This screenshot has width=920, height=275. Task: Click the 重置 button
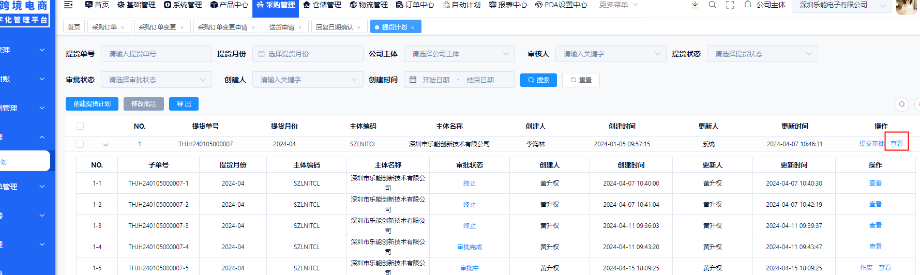[581, 80]
